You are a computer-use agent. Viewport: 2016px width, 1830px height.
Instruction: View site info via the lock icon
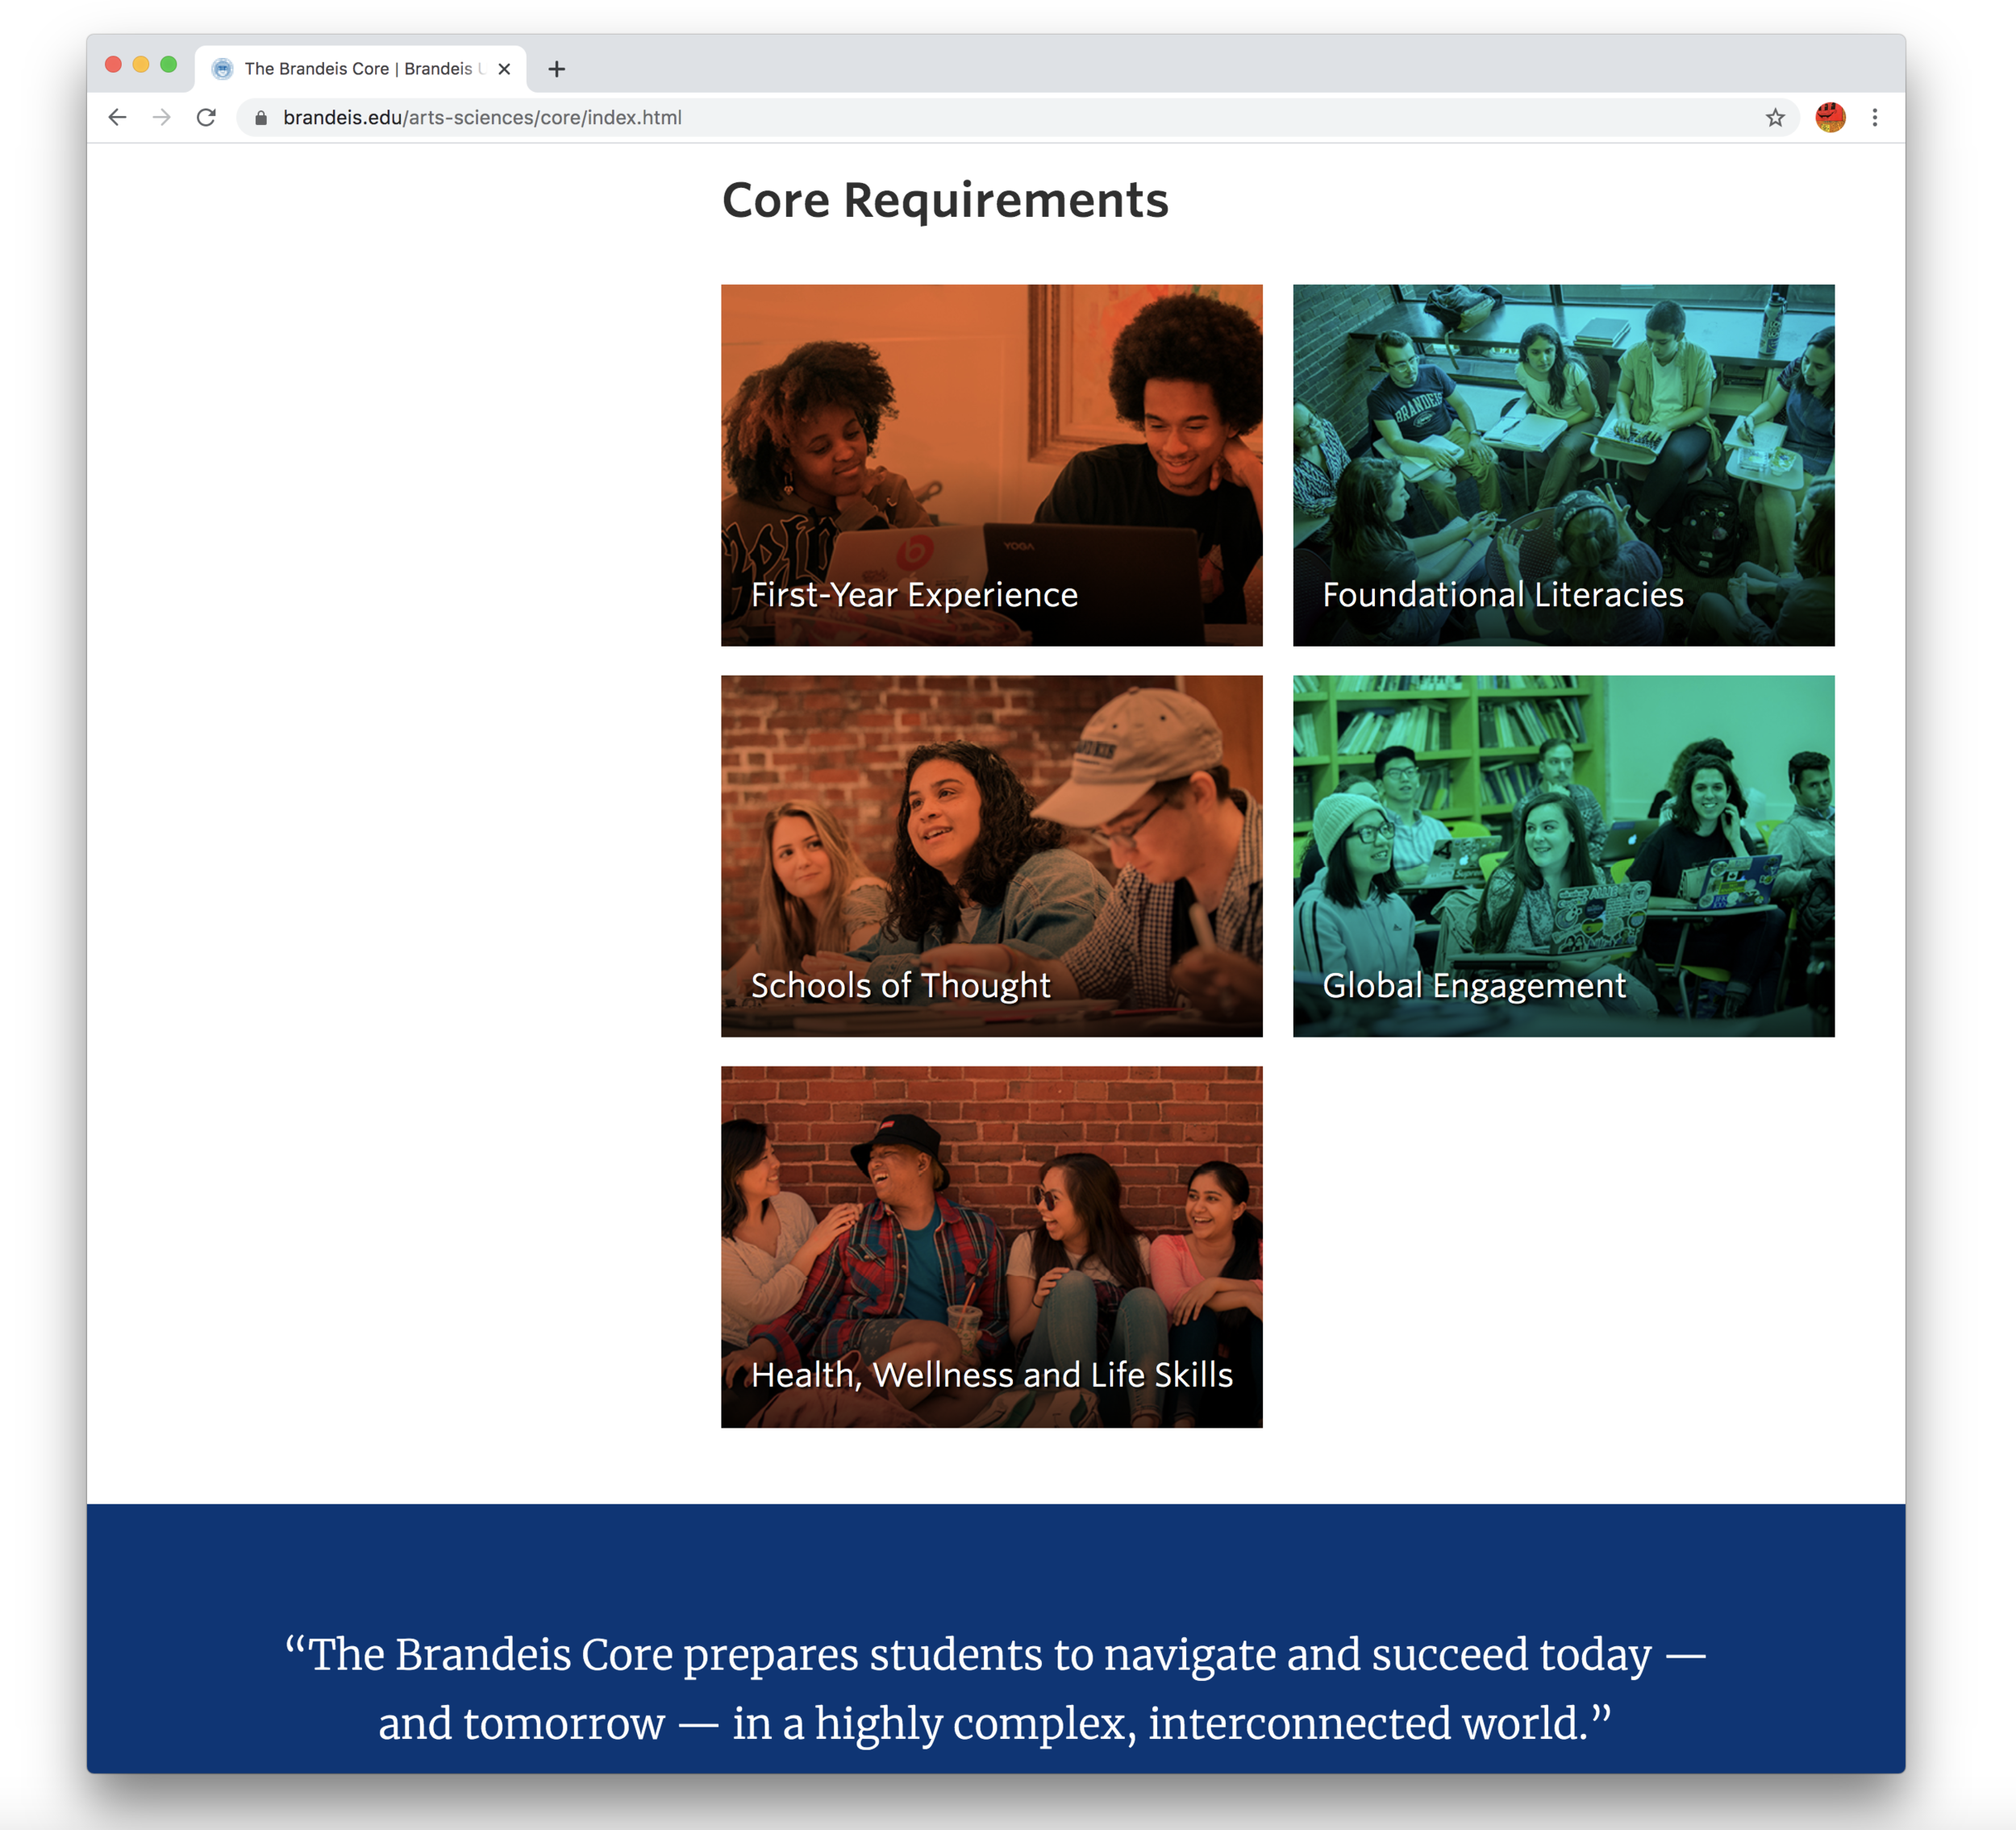261,118
